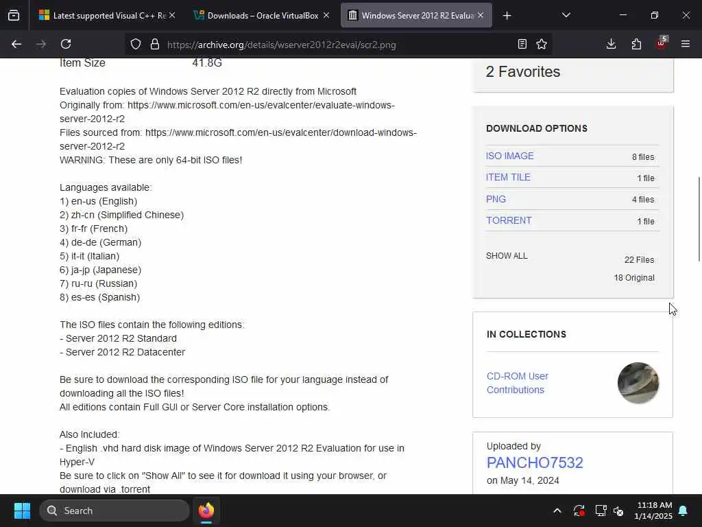Click the uBlock extension icon with badge
The width and height of the screenshot is (702, 527).
click(662, 43)
